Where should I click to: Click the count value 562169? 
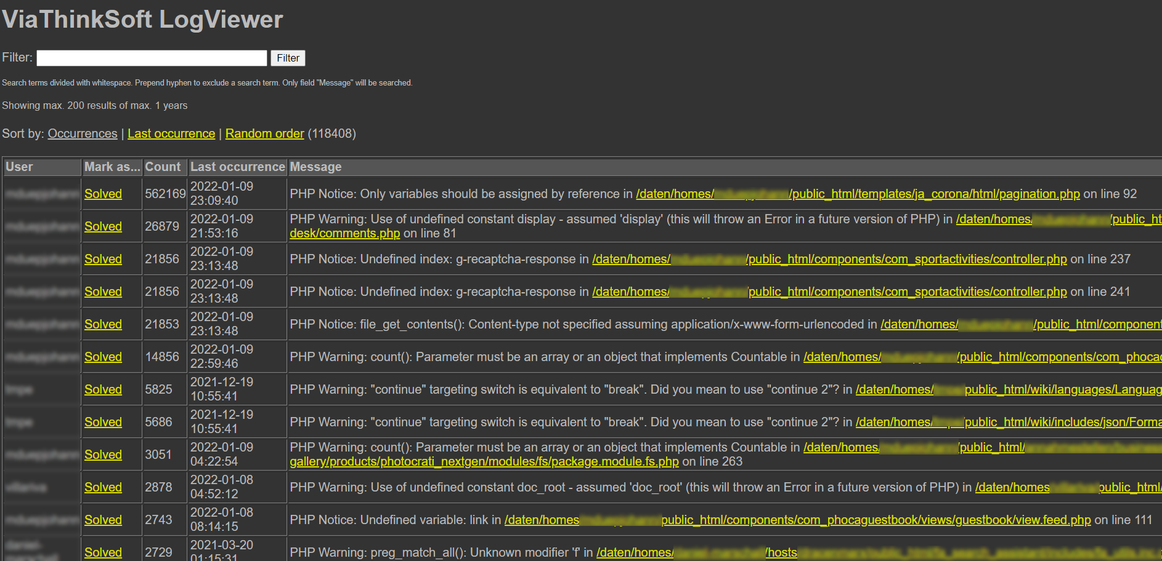coord(165,194)
